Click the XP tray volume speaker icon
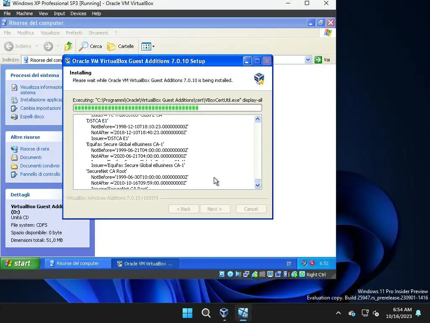Screen dimensions: 430x323 pyautogui.click(x=304, y=263)
